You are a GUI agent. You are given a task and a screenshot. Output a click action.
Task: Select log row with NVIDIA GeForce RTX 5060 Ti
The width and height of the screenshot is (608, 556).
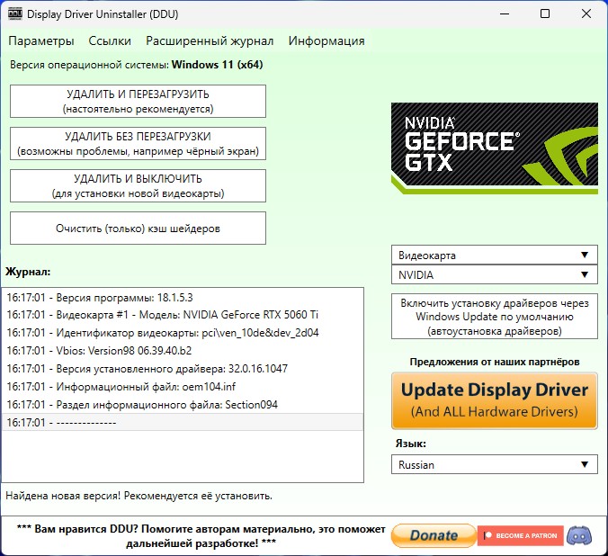[x=183, y=315]
